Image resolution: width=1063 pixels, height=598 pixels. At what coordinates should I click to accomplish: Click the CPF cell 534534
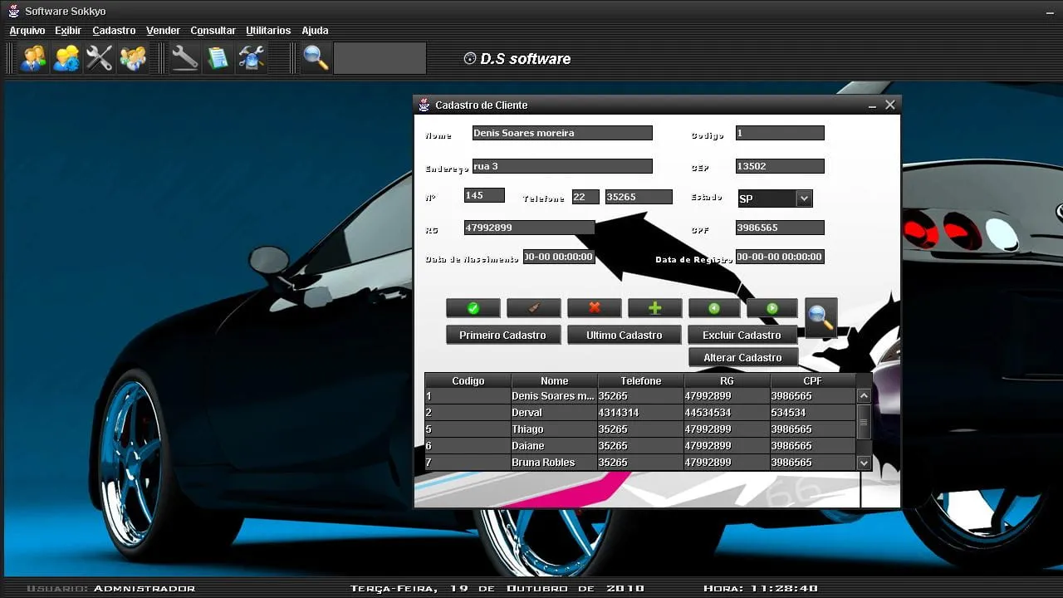click(812, 413)
